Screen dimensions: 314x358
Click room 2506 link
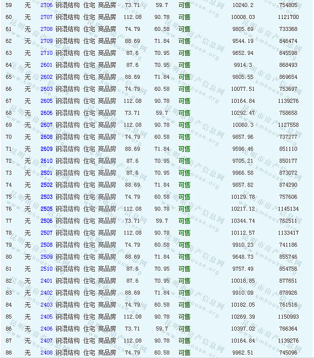(x=46, y=221)
